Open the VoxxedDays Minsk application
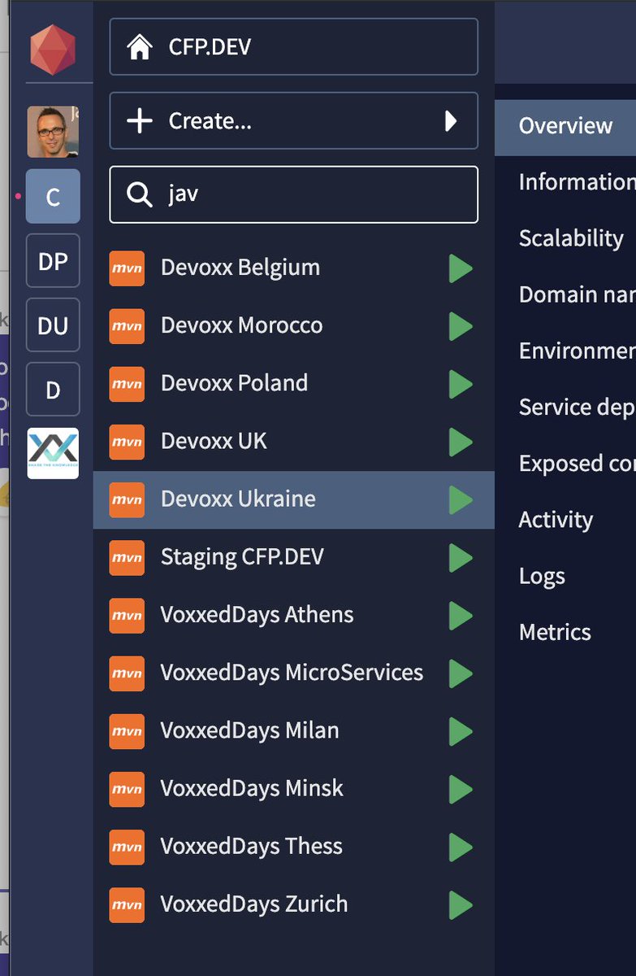 294,788
